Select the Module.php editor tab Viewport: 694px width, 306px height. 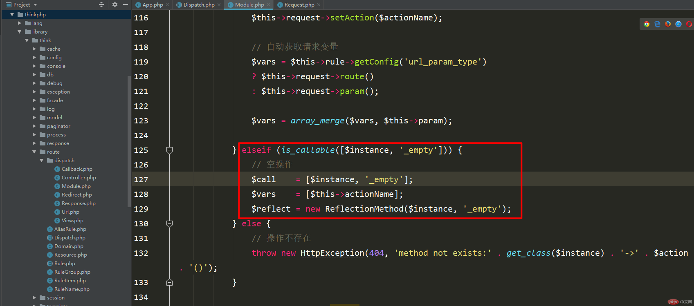point(249,4)
